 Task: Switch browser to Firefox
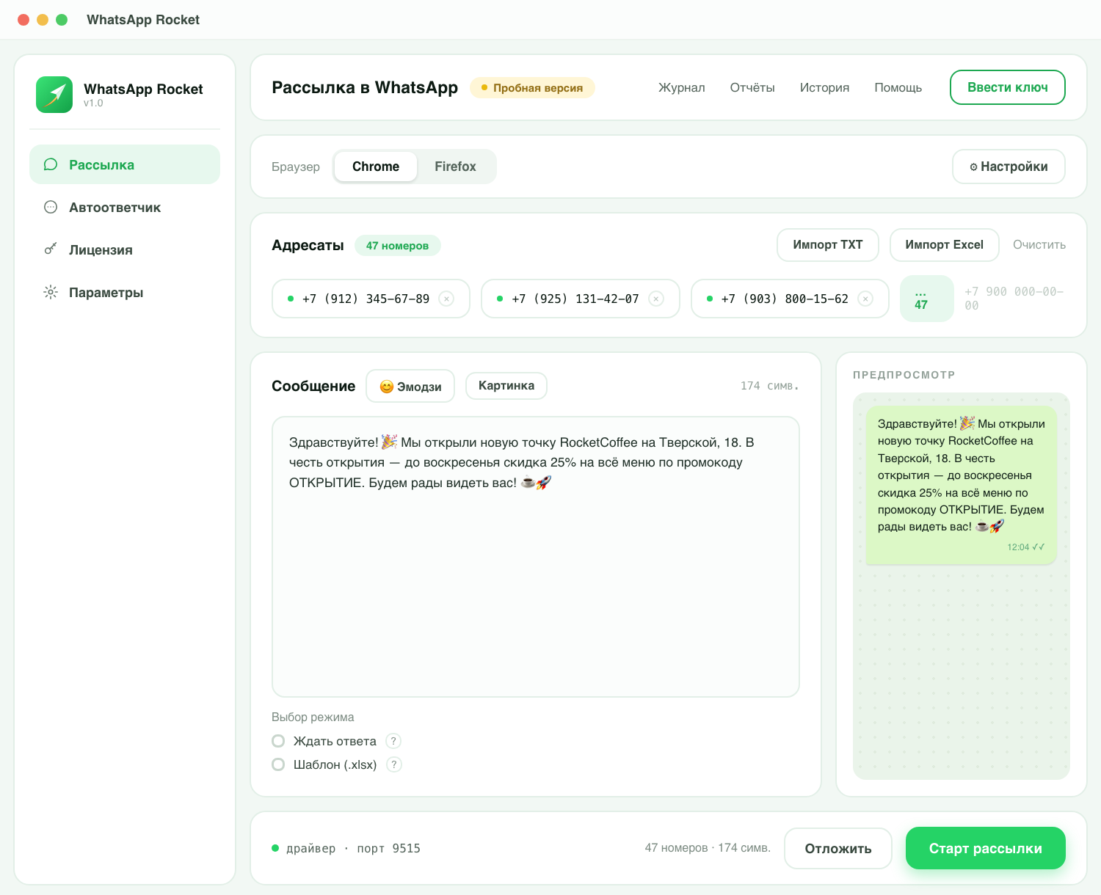pyautogui.click(x=455, y=167)
